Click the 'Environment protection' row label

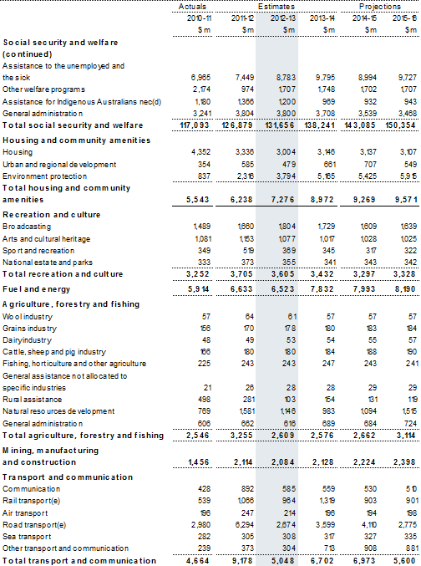tap(44, 176)
